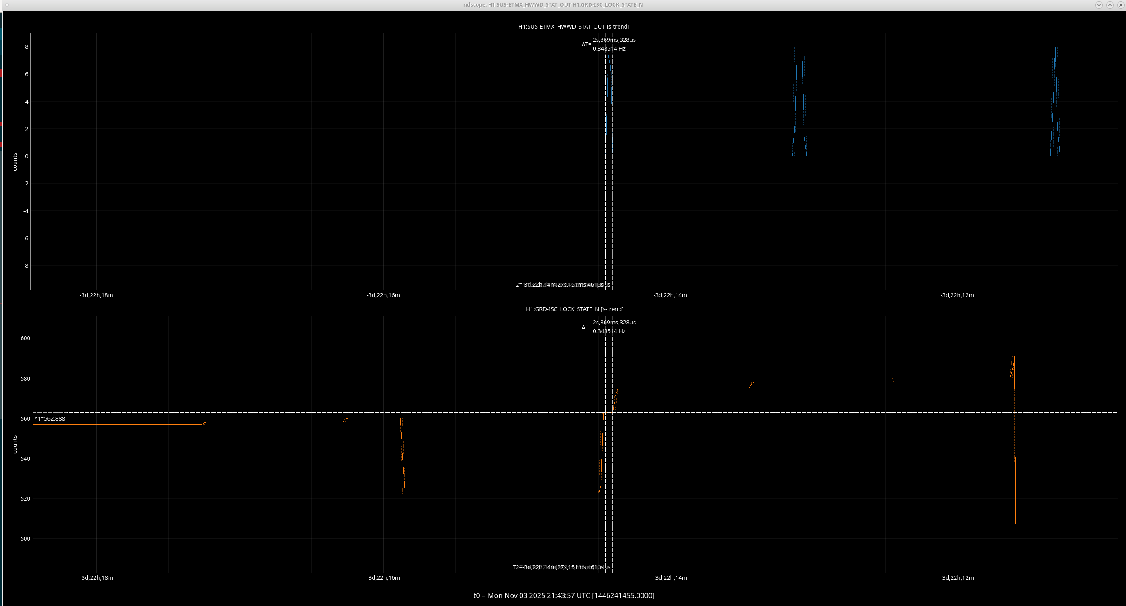Click the orange 520 lock state segment
Viewport: 1126px width, 606px height.
click(501, 494)
